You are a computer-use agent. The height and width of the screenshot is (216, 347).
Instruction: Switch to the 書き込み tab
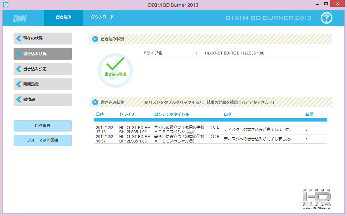(x=64, y=18)
